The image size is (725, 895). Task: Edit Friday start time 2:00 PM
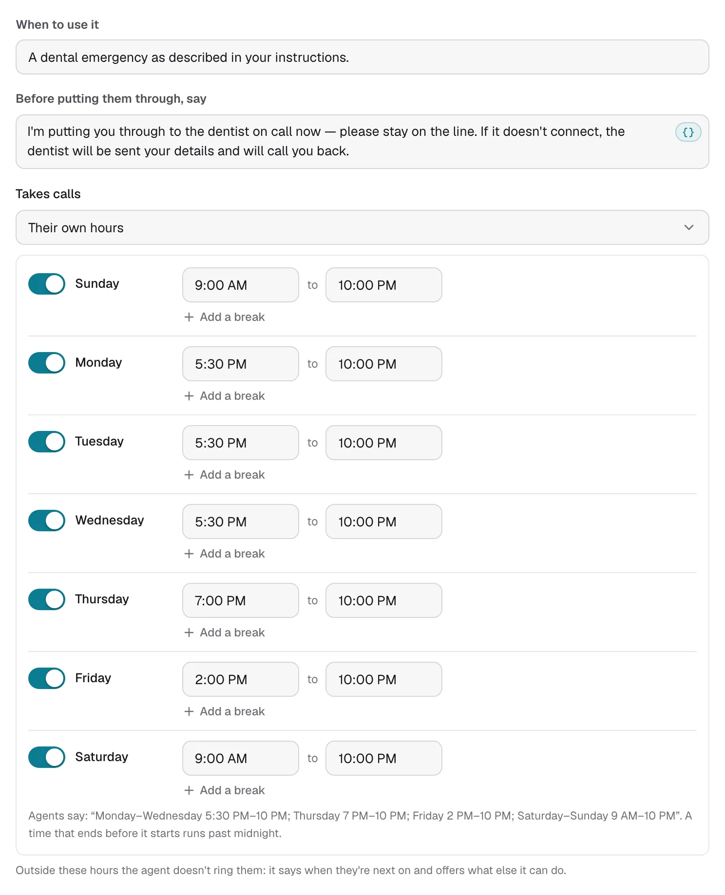241,679
